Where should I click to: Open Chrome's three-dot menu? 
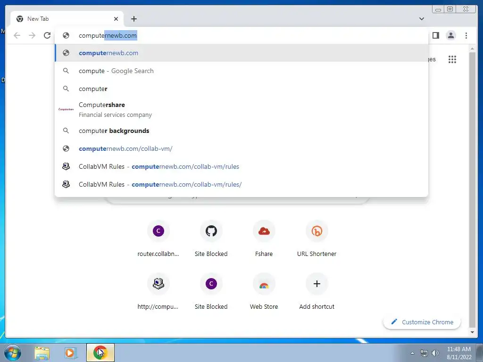point(466,35)
